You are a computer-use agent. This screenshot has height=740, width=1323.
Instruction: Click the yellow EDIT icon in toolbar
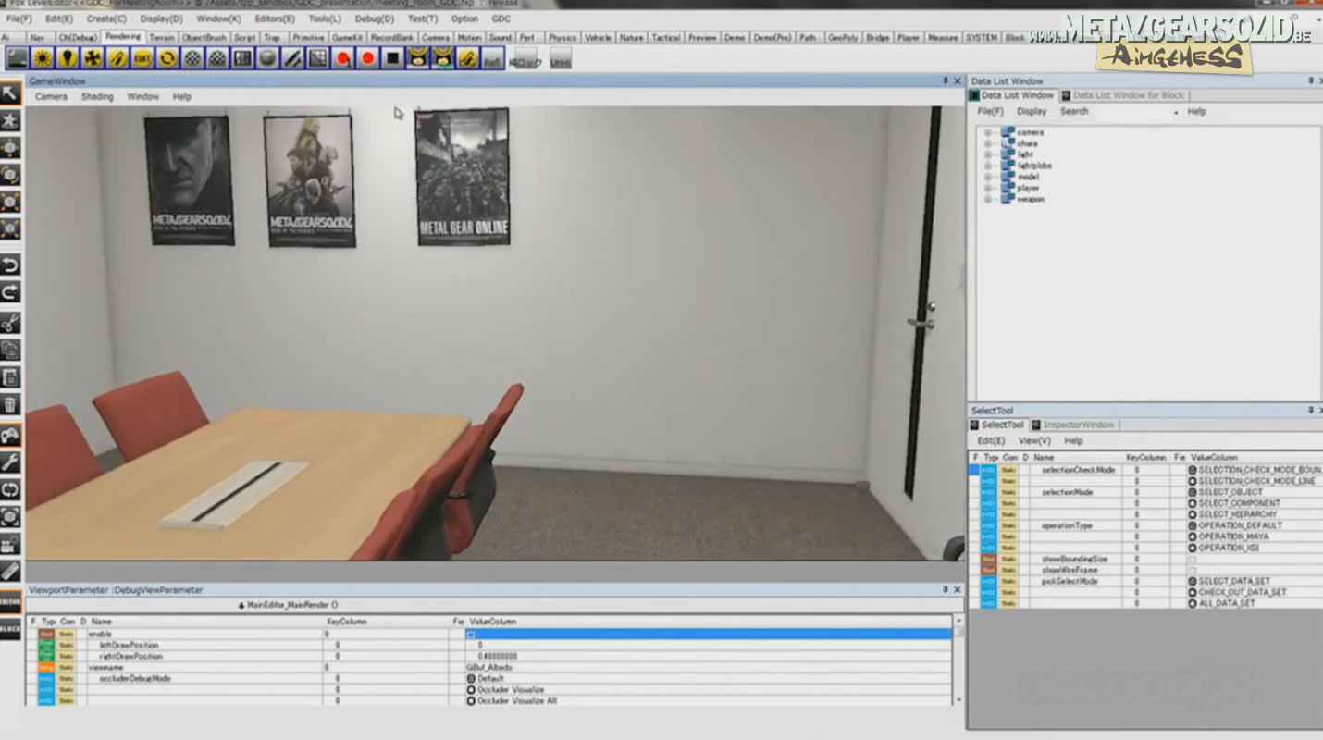coord(142,58)
